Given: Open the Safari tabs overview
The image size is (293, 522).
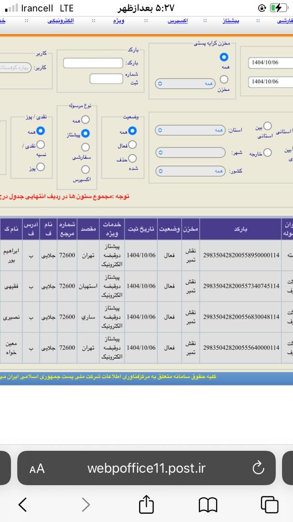Looking at the screenshot, I should point(269,505).
